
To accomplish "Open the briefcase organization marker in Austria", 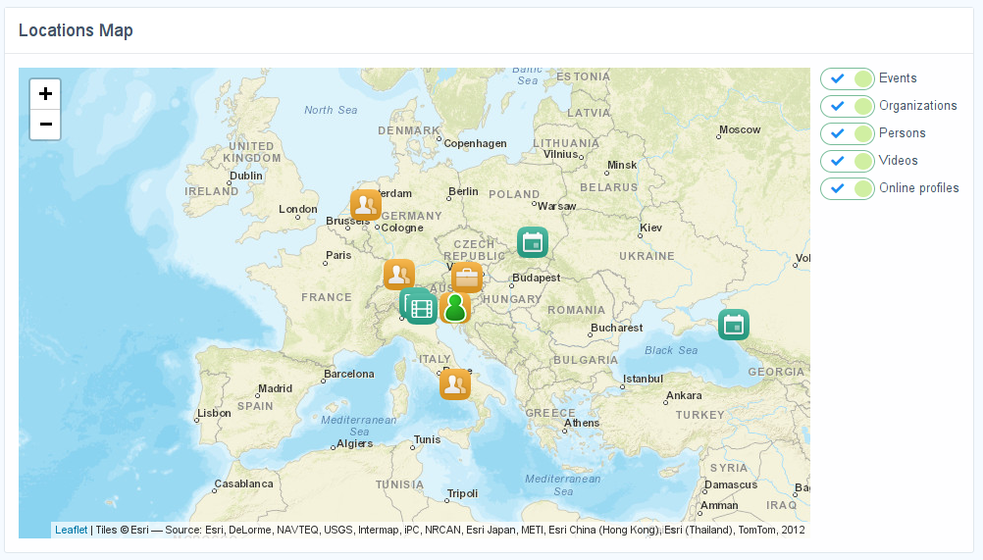I will pos(467,278).
